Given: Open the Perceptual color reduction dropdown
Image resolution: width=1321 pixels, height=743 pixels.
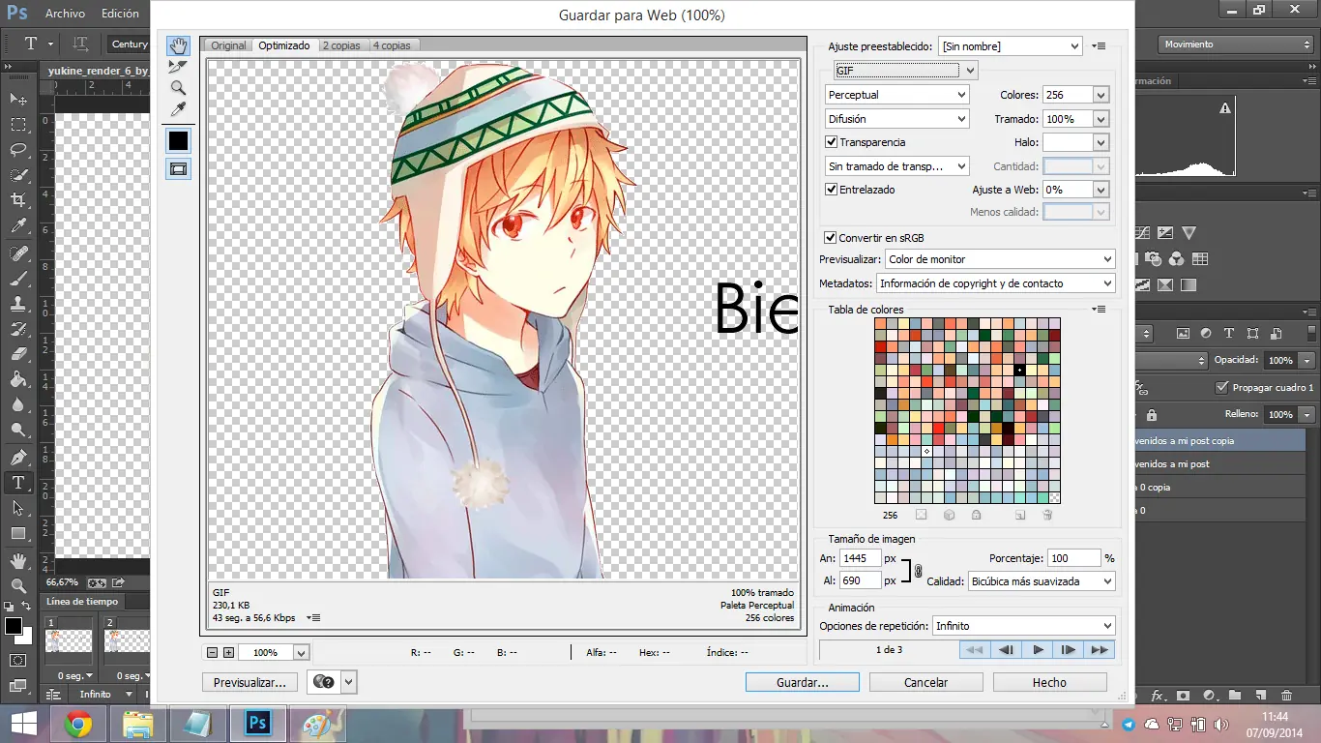Looking at the screenshot, I should pyautogui.click(x=896, y=95).
